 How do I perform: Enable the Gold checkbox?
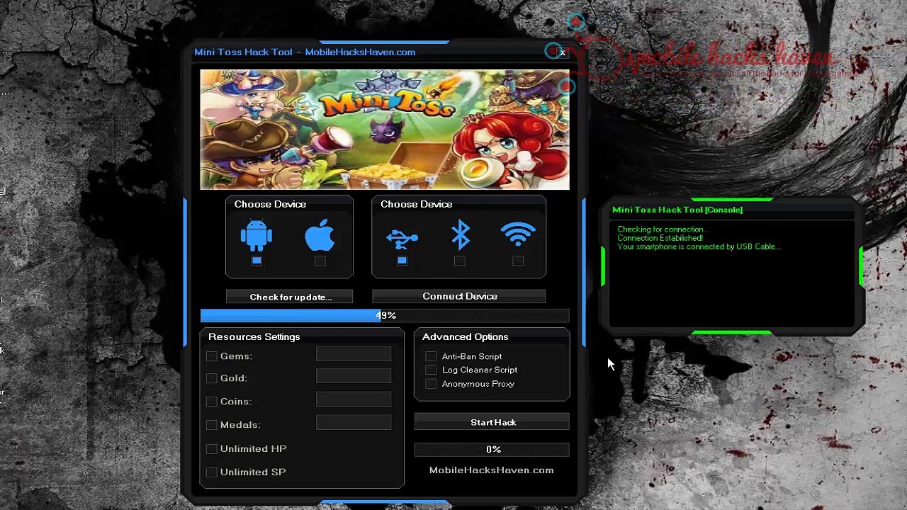[212, 378]
